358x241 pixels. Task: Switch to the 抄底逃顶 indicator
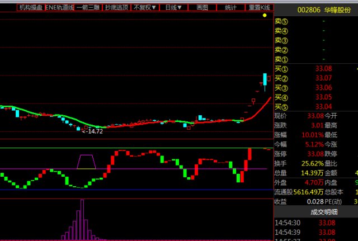[x=116, y=7]
